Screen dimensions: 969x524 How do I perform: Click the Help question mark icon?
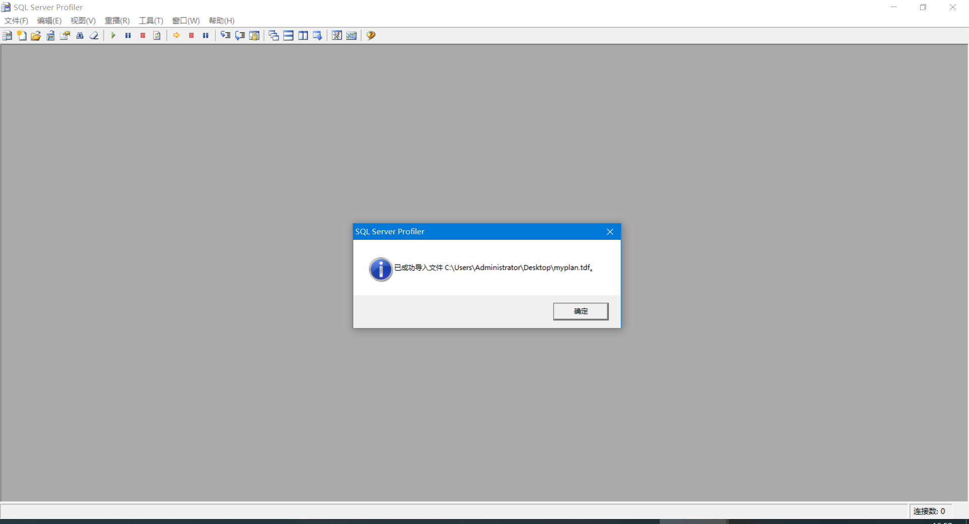click(371, 35)
